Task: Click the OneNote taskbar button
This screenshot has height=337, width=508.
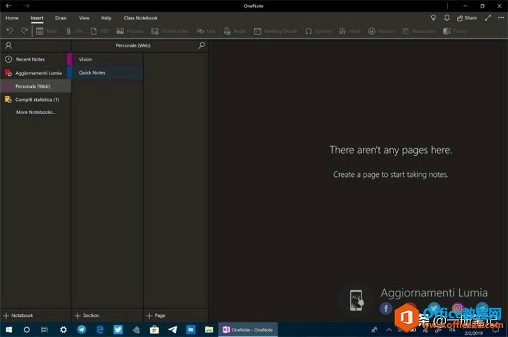Action: pyautogui.click(x=248, y=329)
